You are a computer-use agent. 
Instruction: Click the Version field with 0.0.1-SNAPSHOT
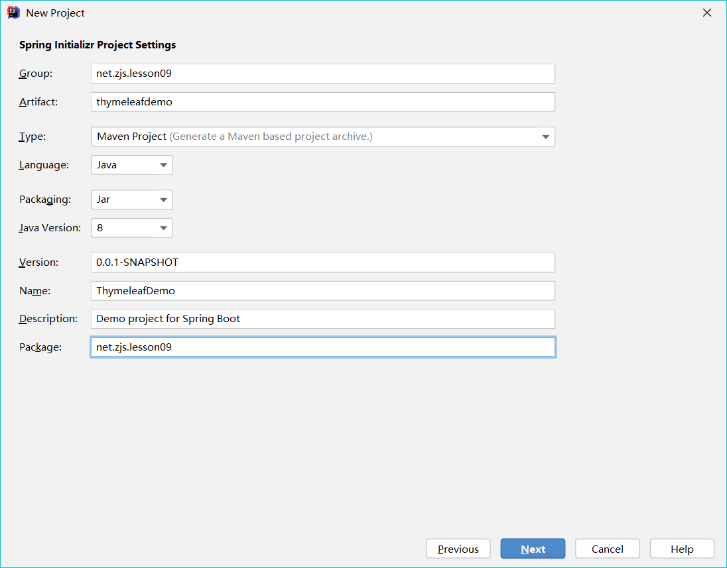point(322,262)
